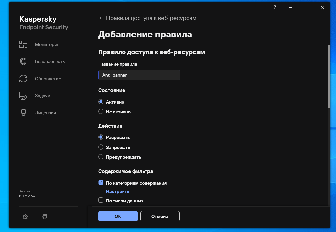
Task: Choose the Предупреждать action
Action: coord(101,157)
